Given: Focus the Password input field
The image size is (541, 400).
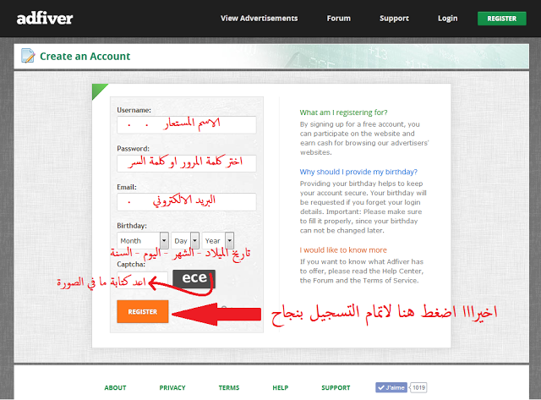Looking at the screenshot, I should click(x=187, y=163).
